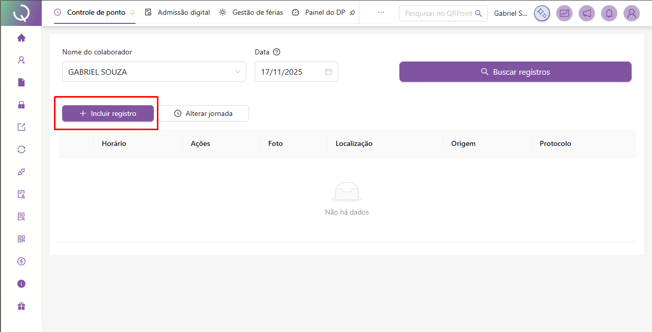Click the padlock icon in sidebar
This screenshot has height=332, width=652.
pyautogui.click(x=21, y=105)
